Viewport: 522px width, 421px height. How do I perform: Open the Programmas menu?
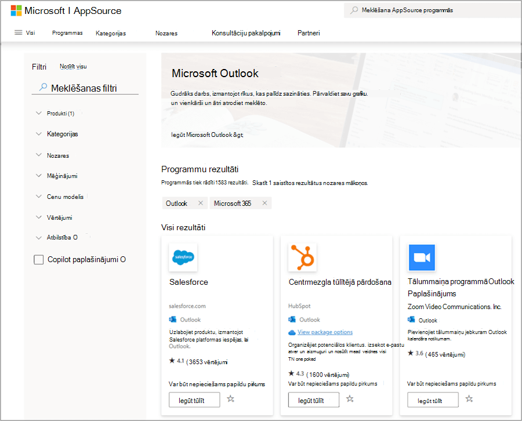click(67, 32)
